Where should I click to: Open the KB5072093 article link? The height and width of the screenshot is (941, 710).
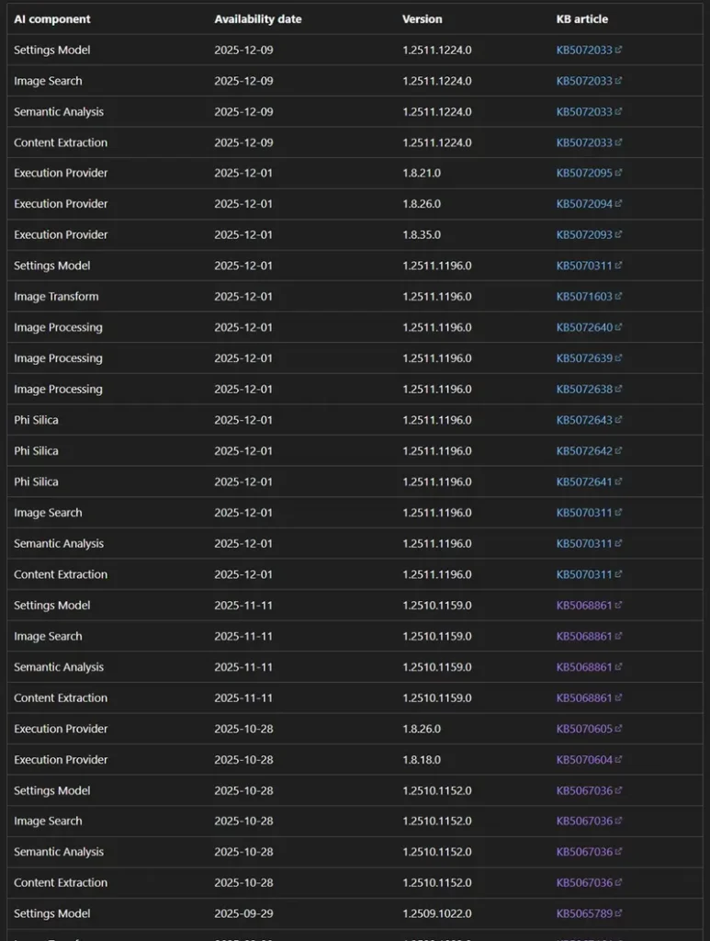click(584, 235)
